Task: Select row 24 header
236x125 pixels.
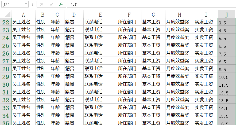Action: click(x=6, y=38)
